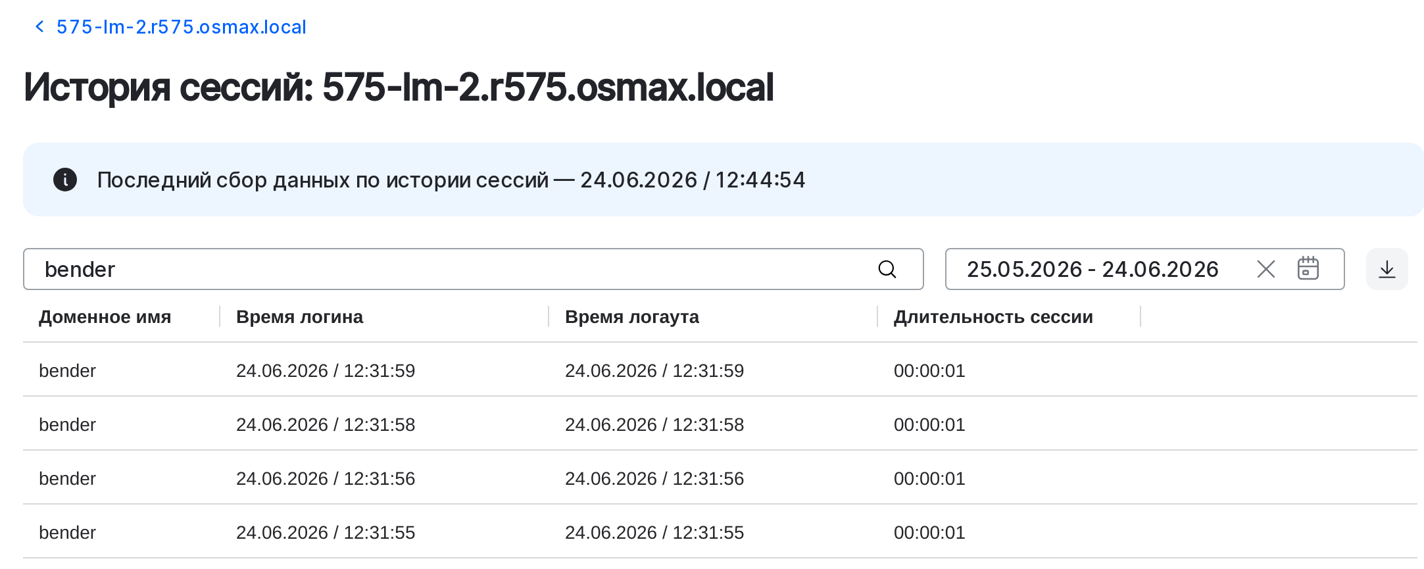Click the date range field 25.05.2026 - 24.06.2026

pos(1145,269)
